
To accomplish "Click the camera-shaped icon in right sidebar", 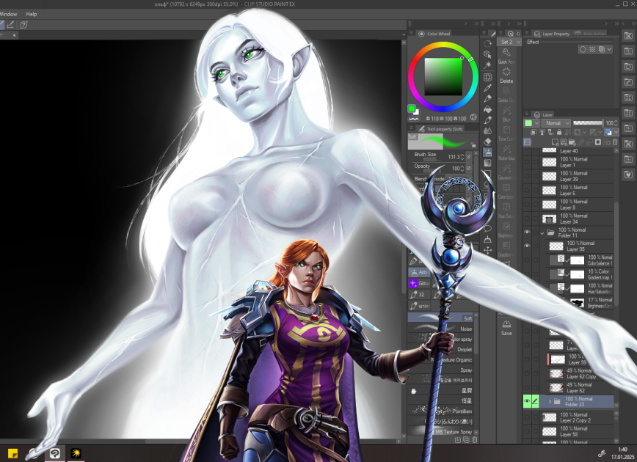I will point(628,67).
